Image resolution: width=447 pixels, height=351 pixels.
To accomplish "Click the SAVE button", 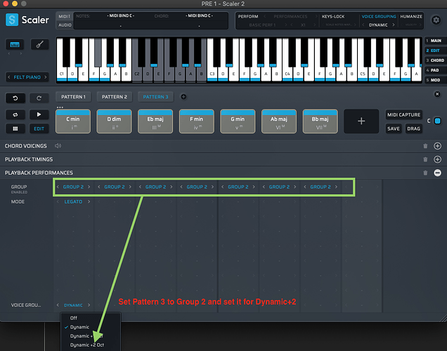I will 394,128.
